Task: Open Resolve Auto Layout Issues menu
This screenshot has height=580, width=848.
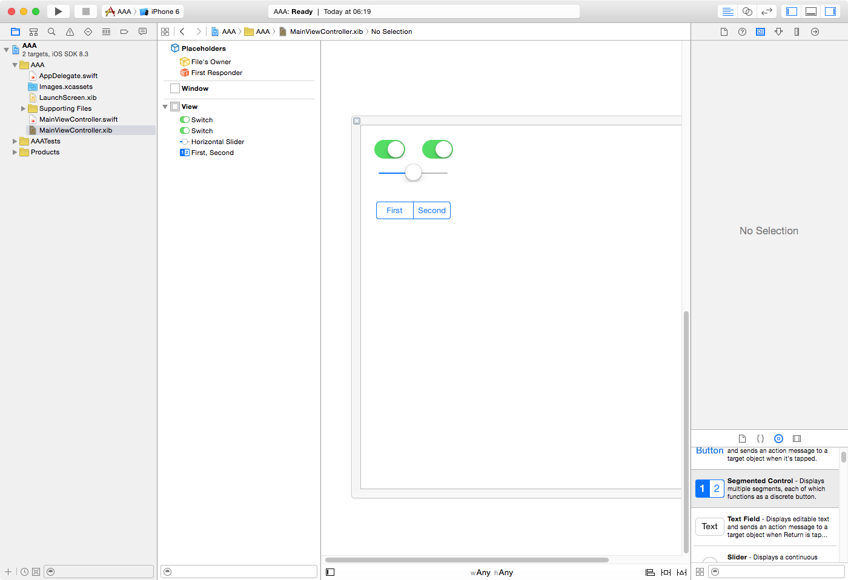Action: tap(681, 572)
